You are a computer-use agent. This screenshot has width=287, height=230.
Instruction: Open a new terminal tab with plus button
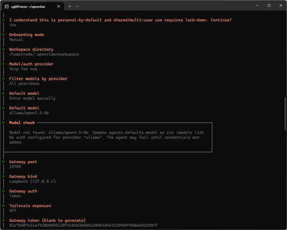[69, 6]
